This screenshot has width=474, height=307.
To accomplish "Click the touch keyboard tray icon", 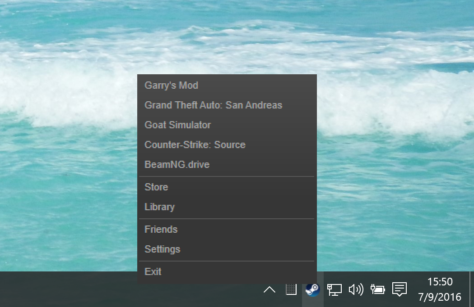I will click(x=291, y=289).
